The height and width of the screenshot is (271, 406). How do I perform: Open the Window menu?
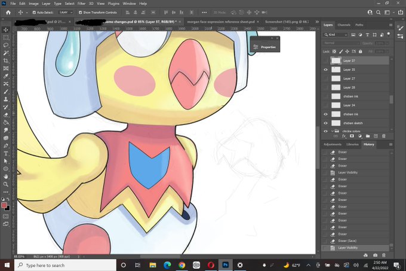(x=129, y=4)
